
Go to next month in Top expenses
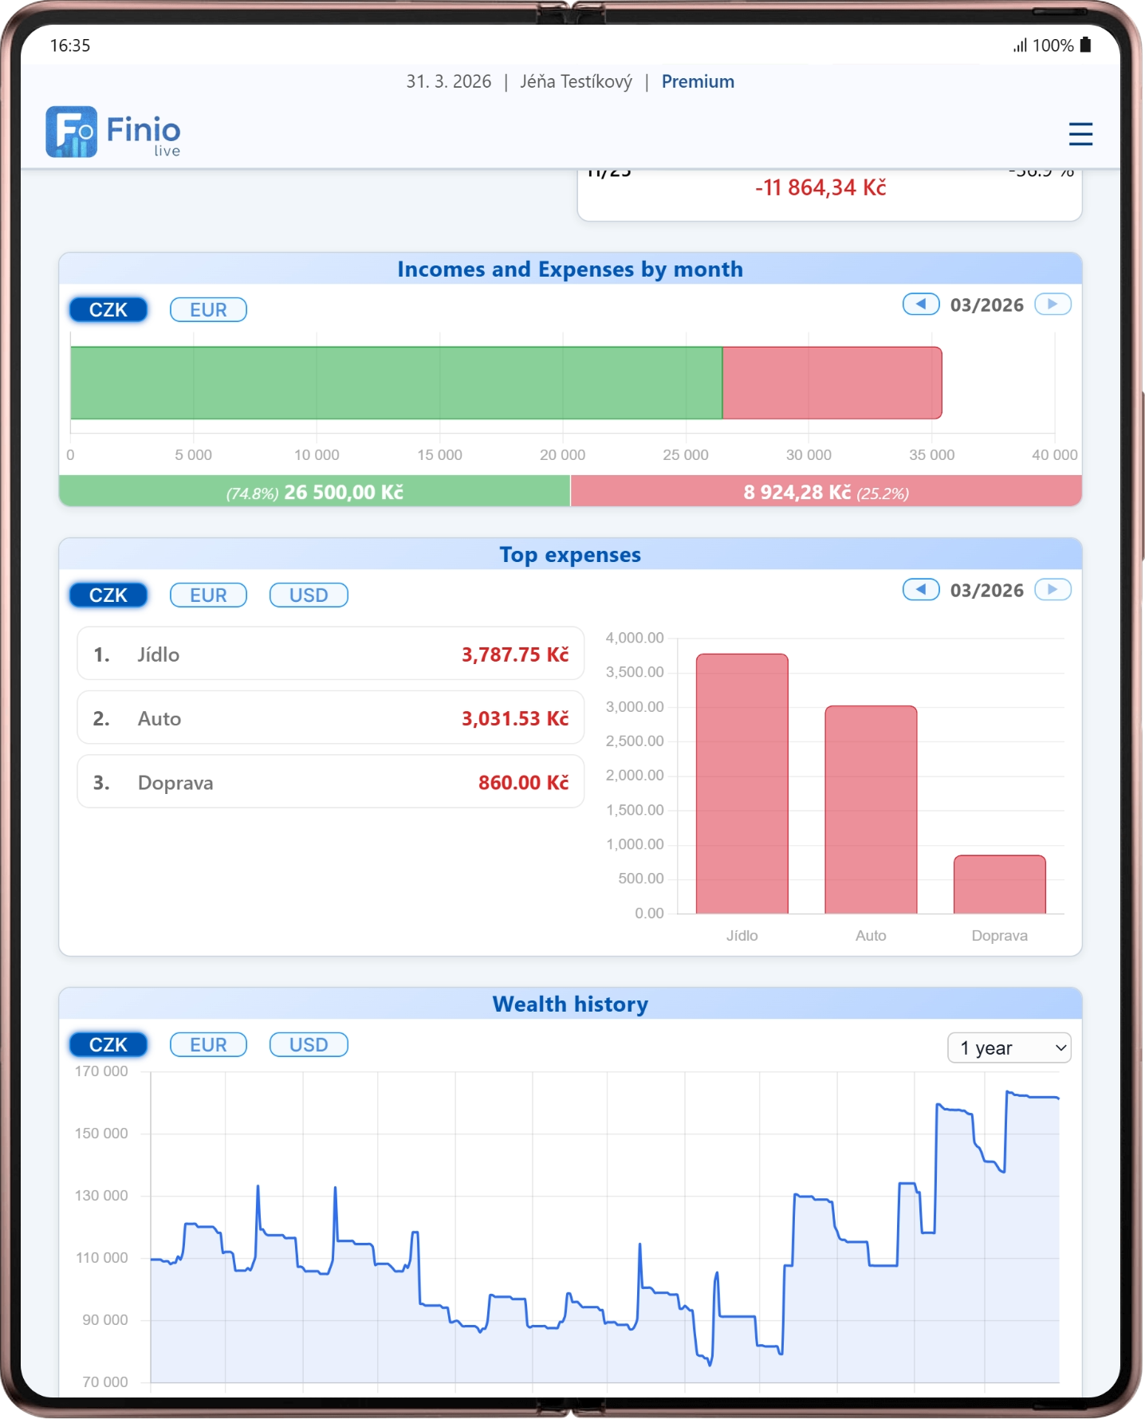click(1052, 590)
